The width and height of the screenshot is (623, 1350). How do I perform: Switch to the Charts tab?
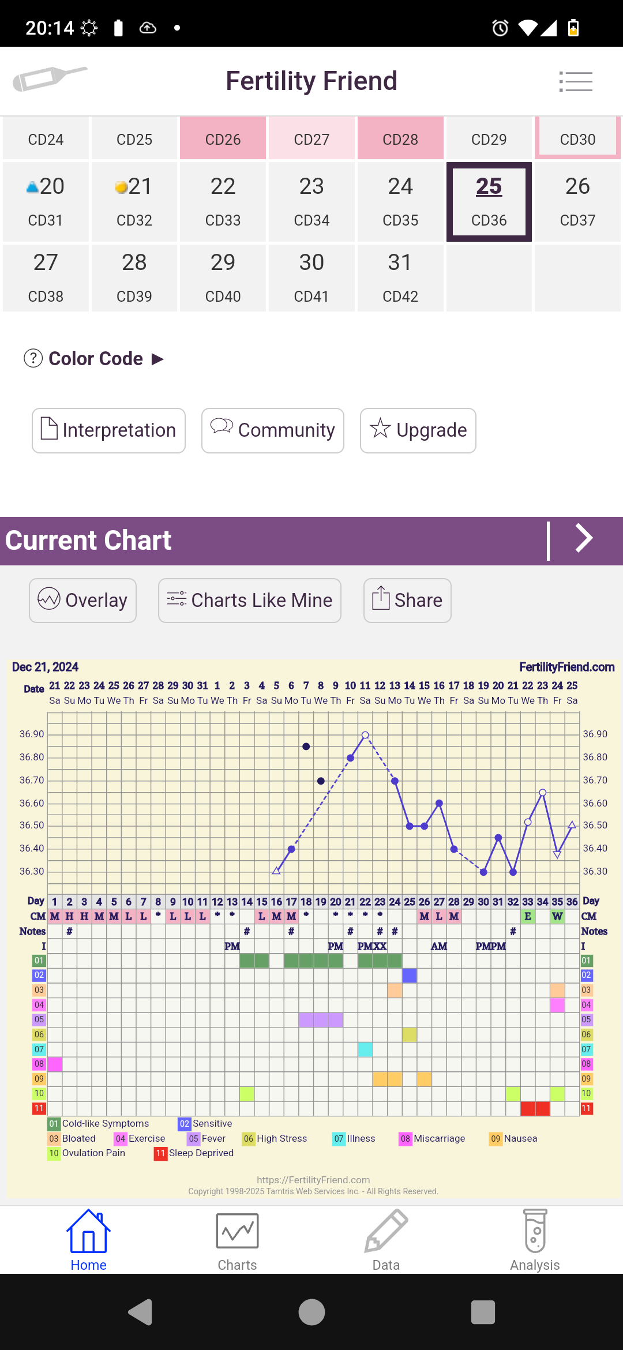pyautogui.click(x=237, y=1240)
